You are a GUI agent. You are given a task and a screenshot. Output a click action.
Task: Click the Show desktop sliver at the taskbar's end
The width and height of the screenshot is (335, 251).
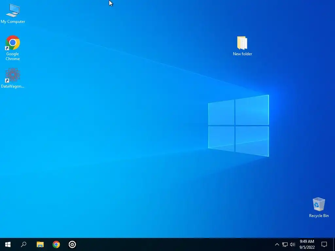click(x=334, y=244)
